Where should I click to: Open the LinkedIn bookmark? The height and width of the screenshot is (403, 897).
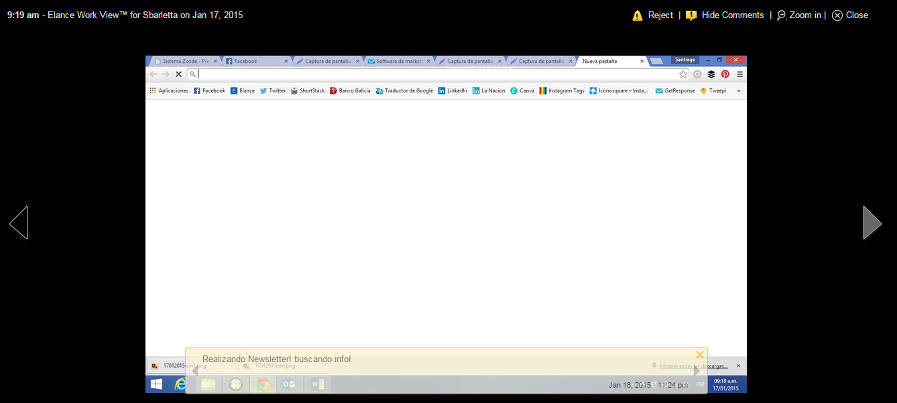click(x=453, y=90)
